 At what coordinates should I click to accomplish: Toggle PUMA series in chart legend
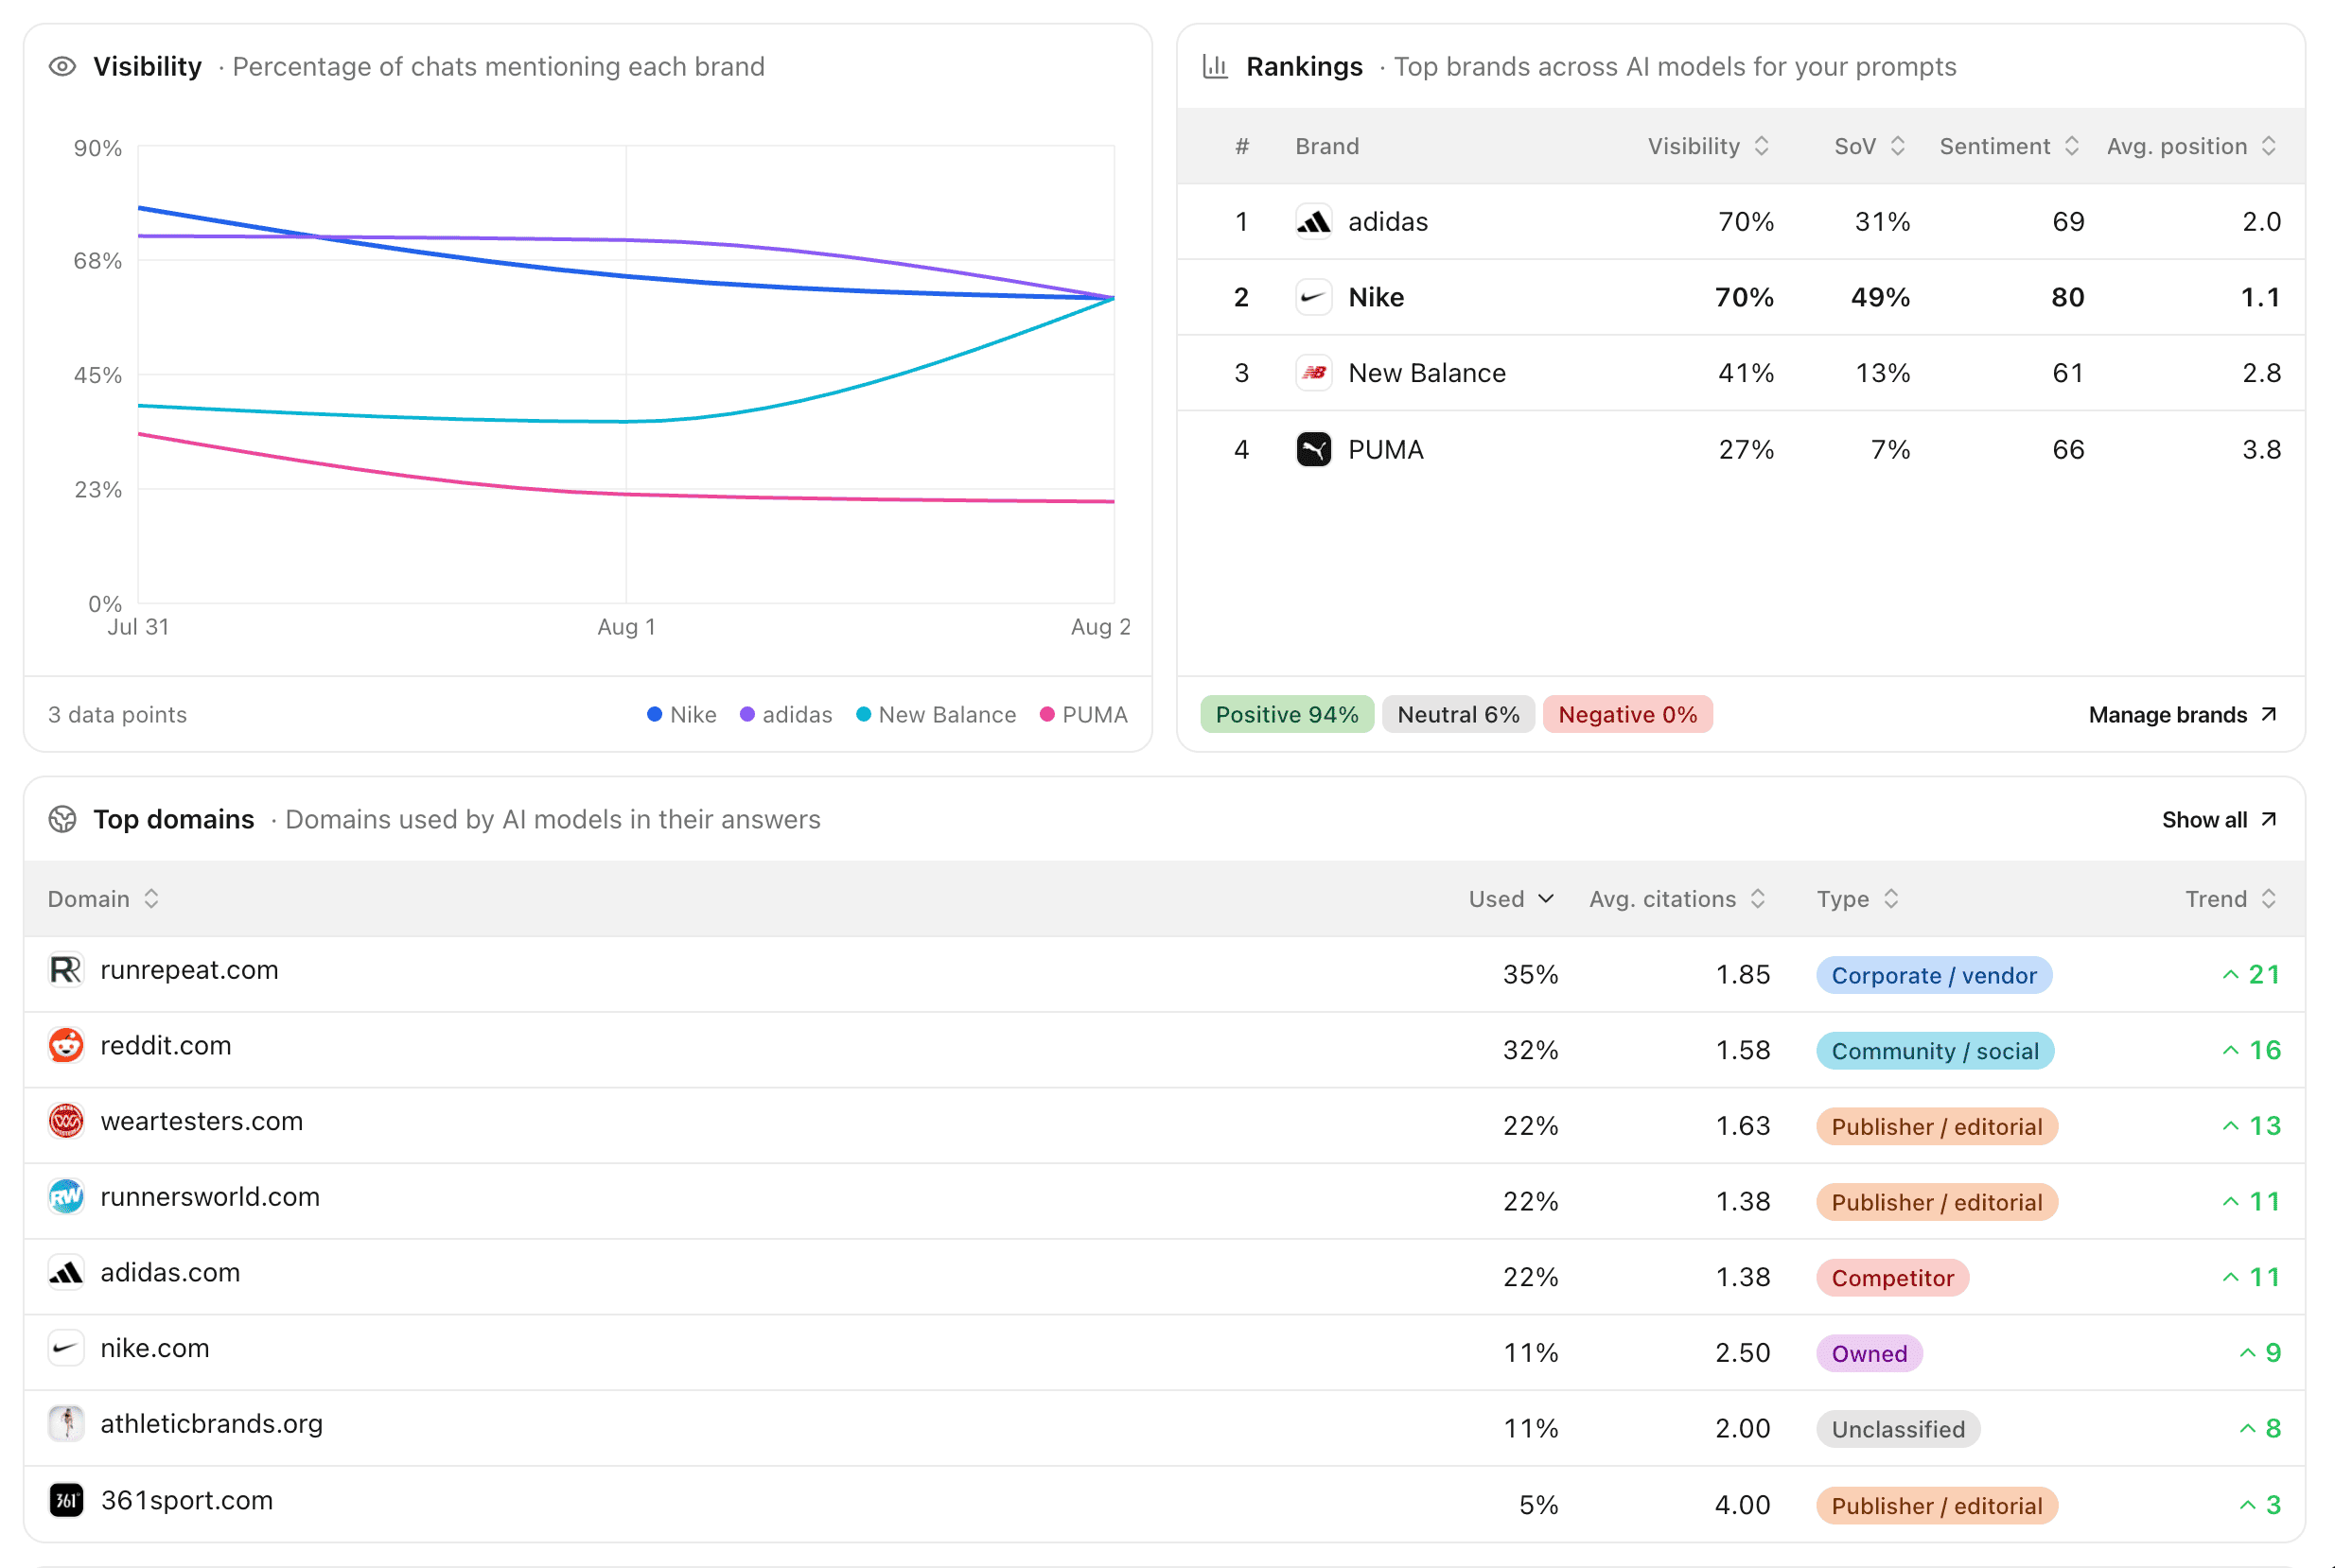1083,715
